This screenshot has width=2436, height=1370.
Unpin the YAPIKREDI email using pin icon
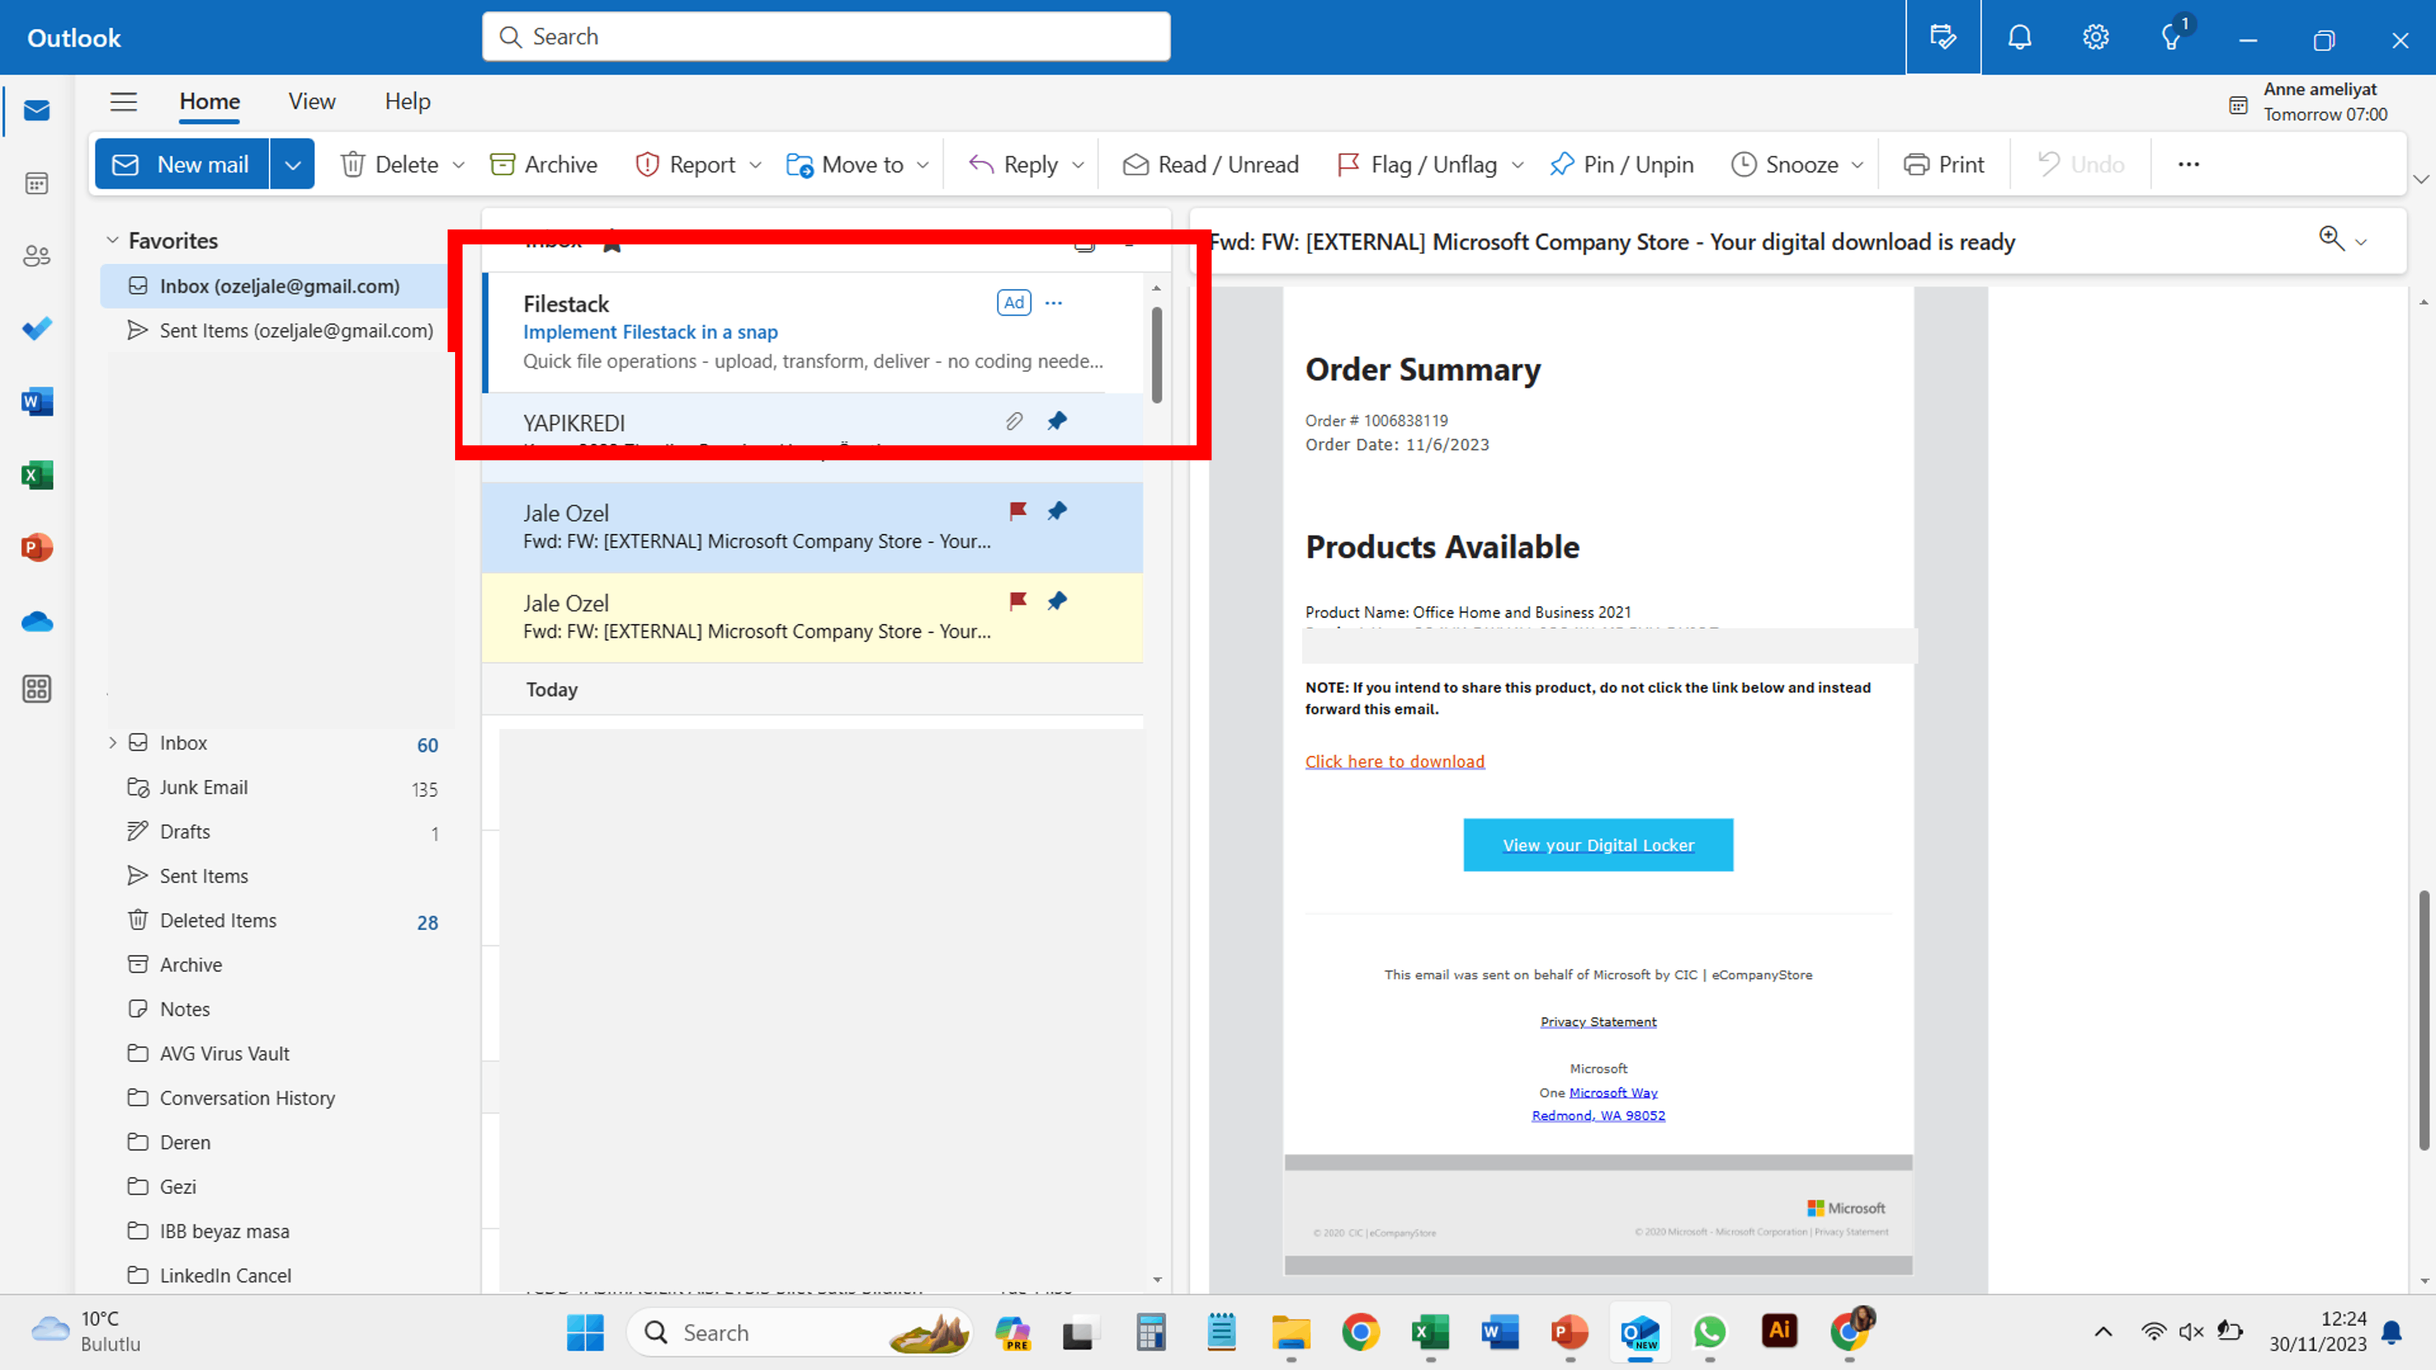coord(1057,421)
